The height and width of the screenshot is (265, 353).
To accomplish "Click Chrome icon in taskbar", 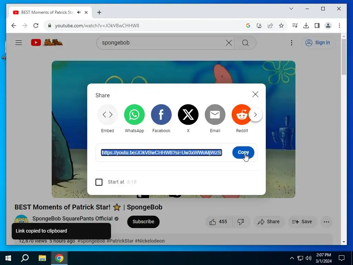I will coord(59,258).
